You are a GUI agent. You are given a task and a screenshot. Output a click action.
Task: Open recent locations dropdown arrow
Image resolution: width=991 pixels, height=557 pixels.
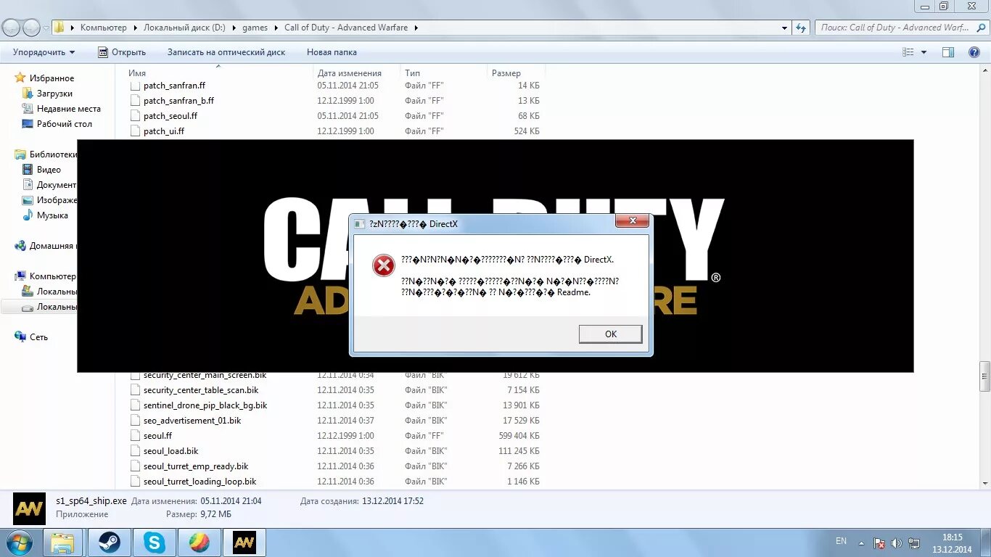46,28
